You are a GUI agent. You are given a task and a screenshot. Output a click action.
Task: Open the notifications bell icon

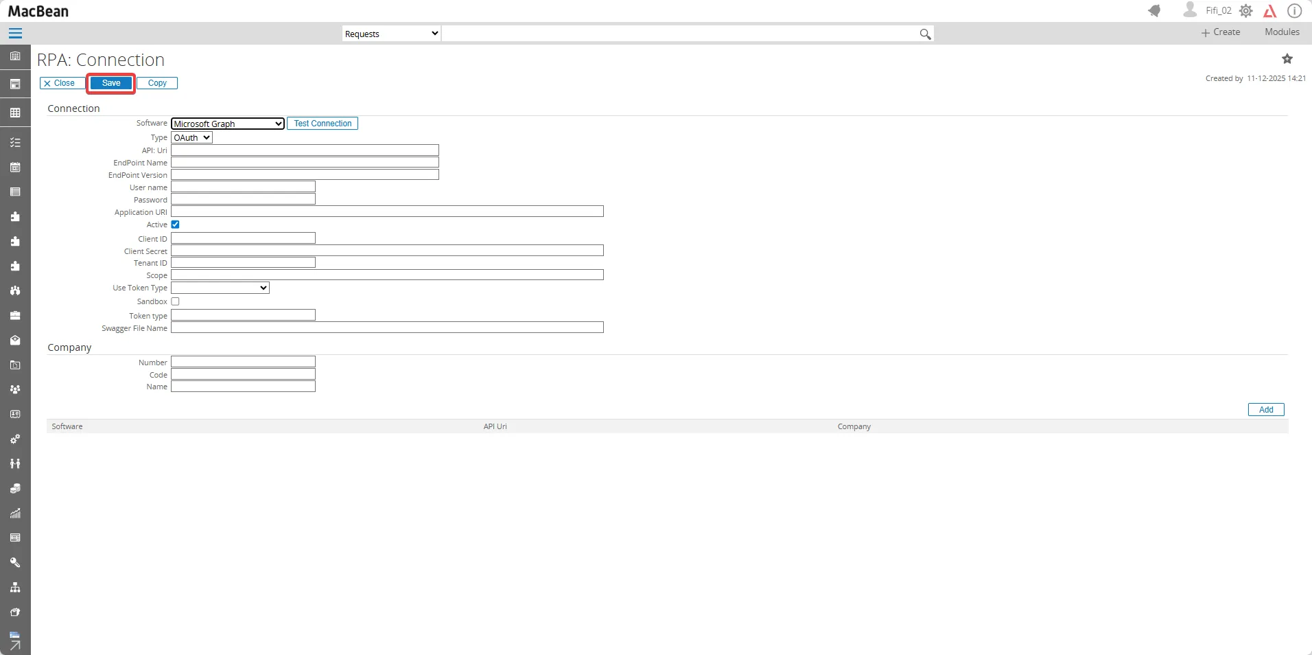[1156, 10]
